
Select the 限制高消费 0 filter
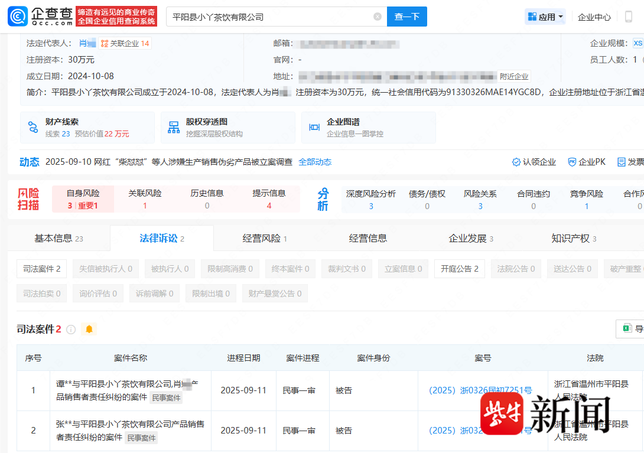coord(230,269)
